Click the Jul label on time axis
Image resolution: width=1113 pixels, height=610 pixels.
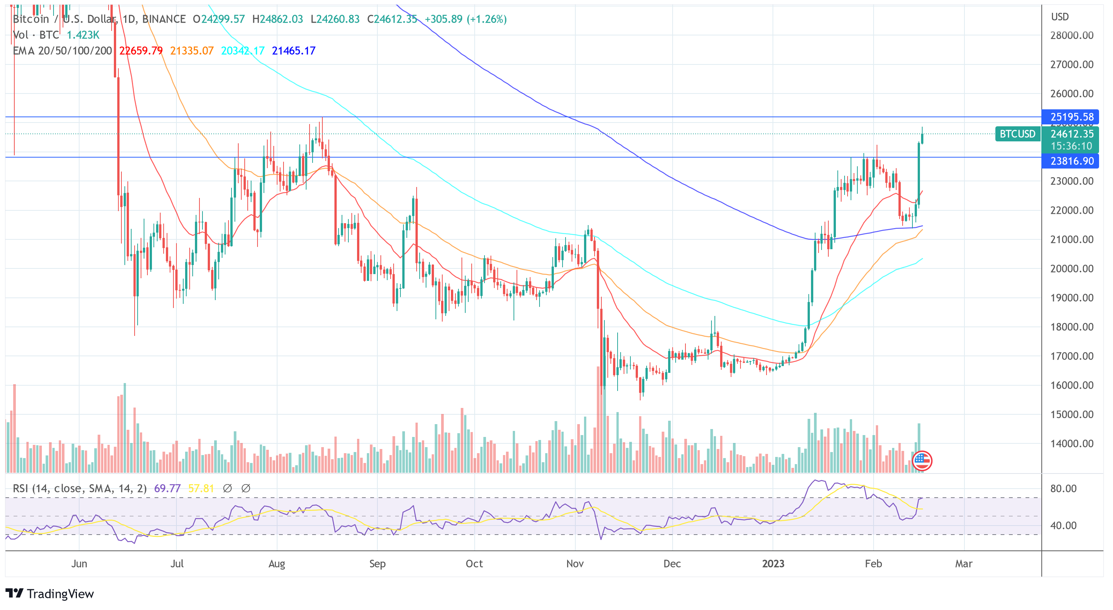pyautogui.click(x=177, y=564)
